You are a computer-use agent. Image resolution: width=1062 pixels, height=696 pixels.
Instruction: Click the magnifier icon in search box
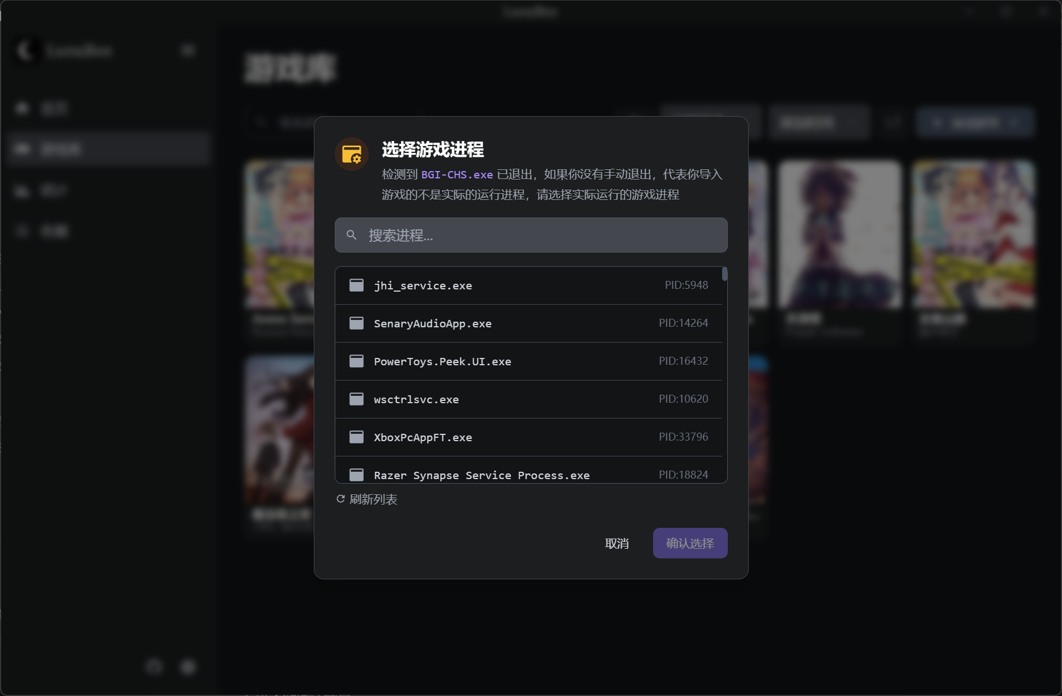tap(351, 235)
